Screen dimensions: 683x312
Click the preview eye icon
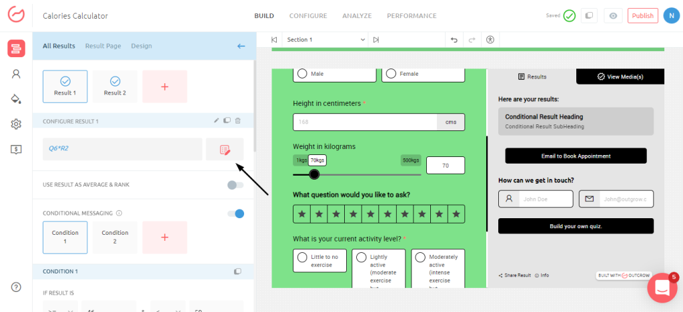tap(614, 16)
